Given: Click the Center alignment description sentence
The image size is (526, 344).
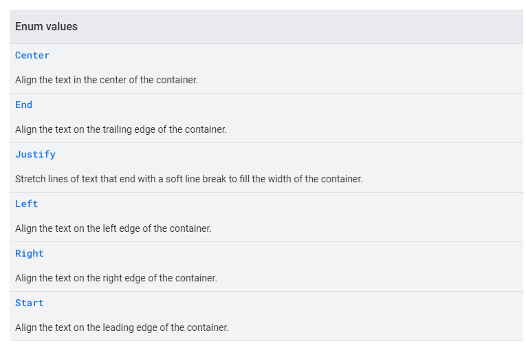Looking at the screenshot, I should [107, 80].
